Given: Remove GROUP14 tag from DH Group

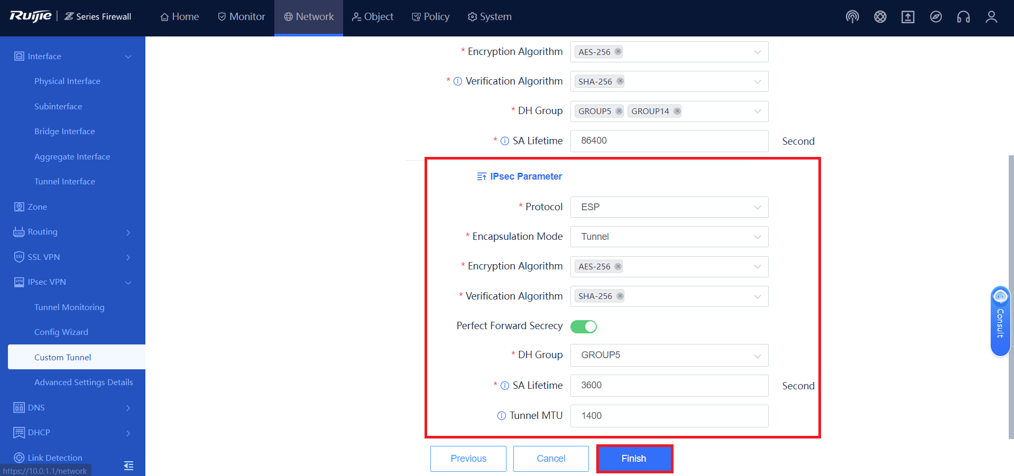Looking at the screenshot, I should [x=677, y=111].
